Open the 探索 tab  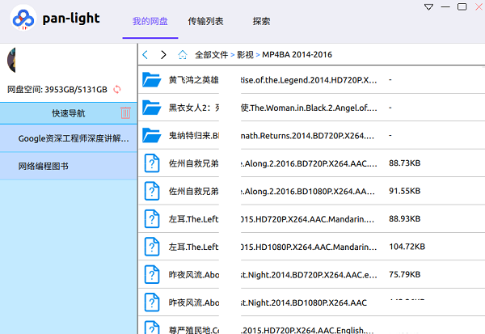pos(261,21)
